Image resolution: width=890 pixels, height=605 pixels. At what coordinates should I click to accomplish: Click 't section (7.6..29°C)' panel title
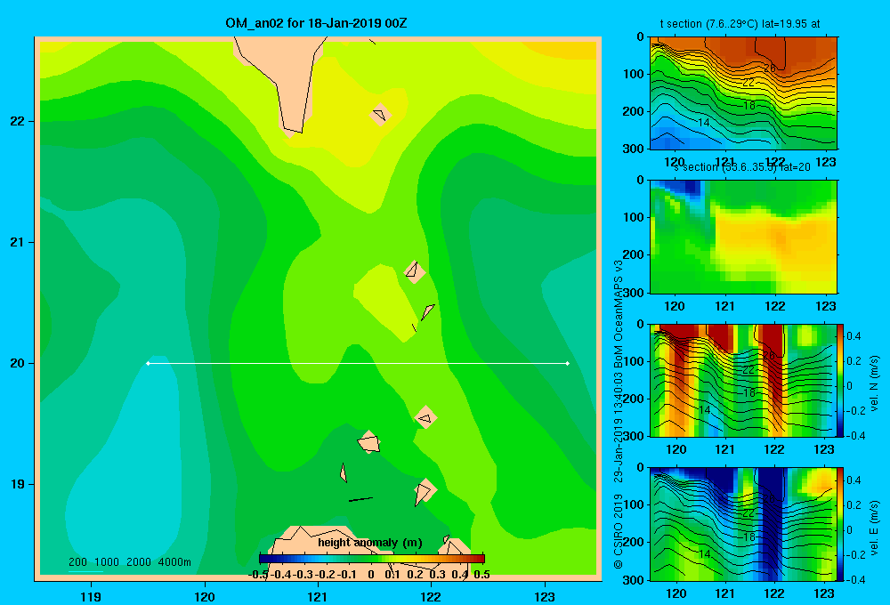[x=740, y=24]
